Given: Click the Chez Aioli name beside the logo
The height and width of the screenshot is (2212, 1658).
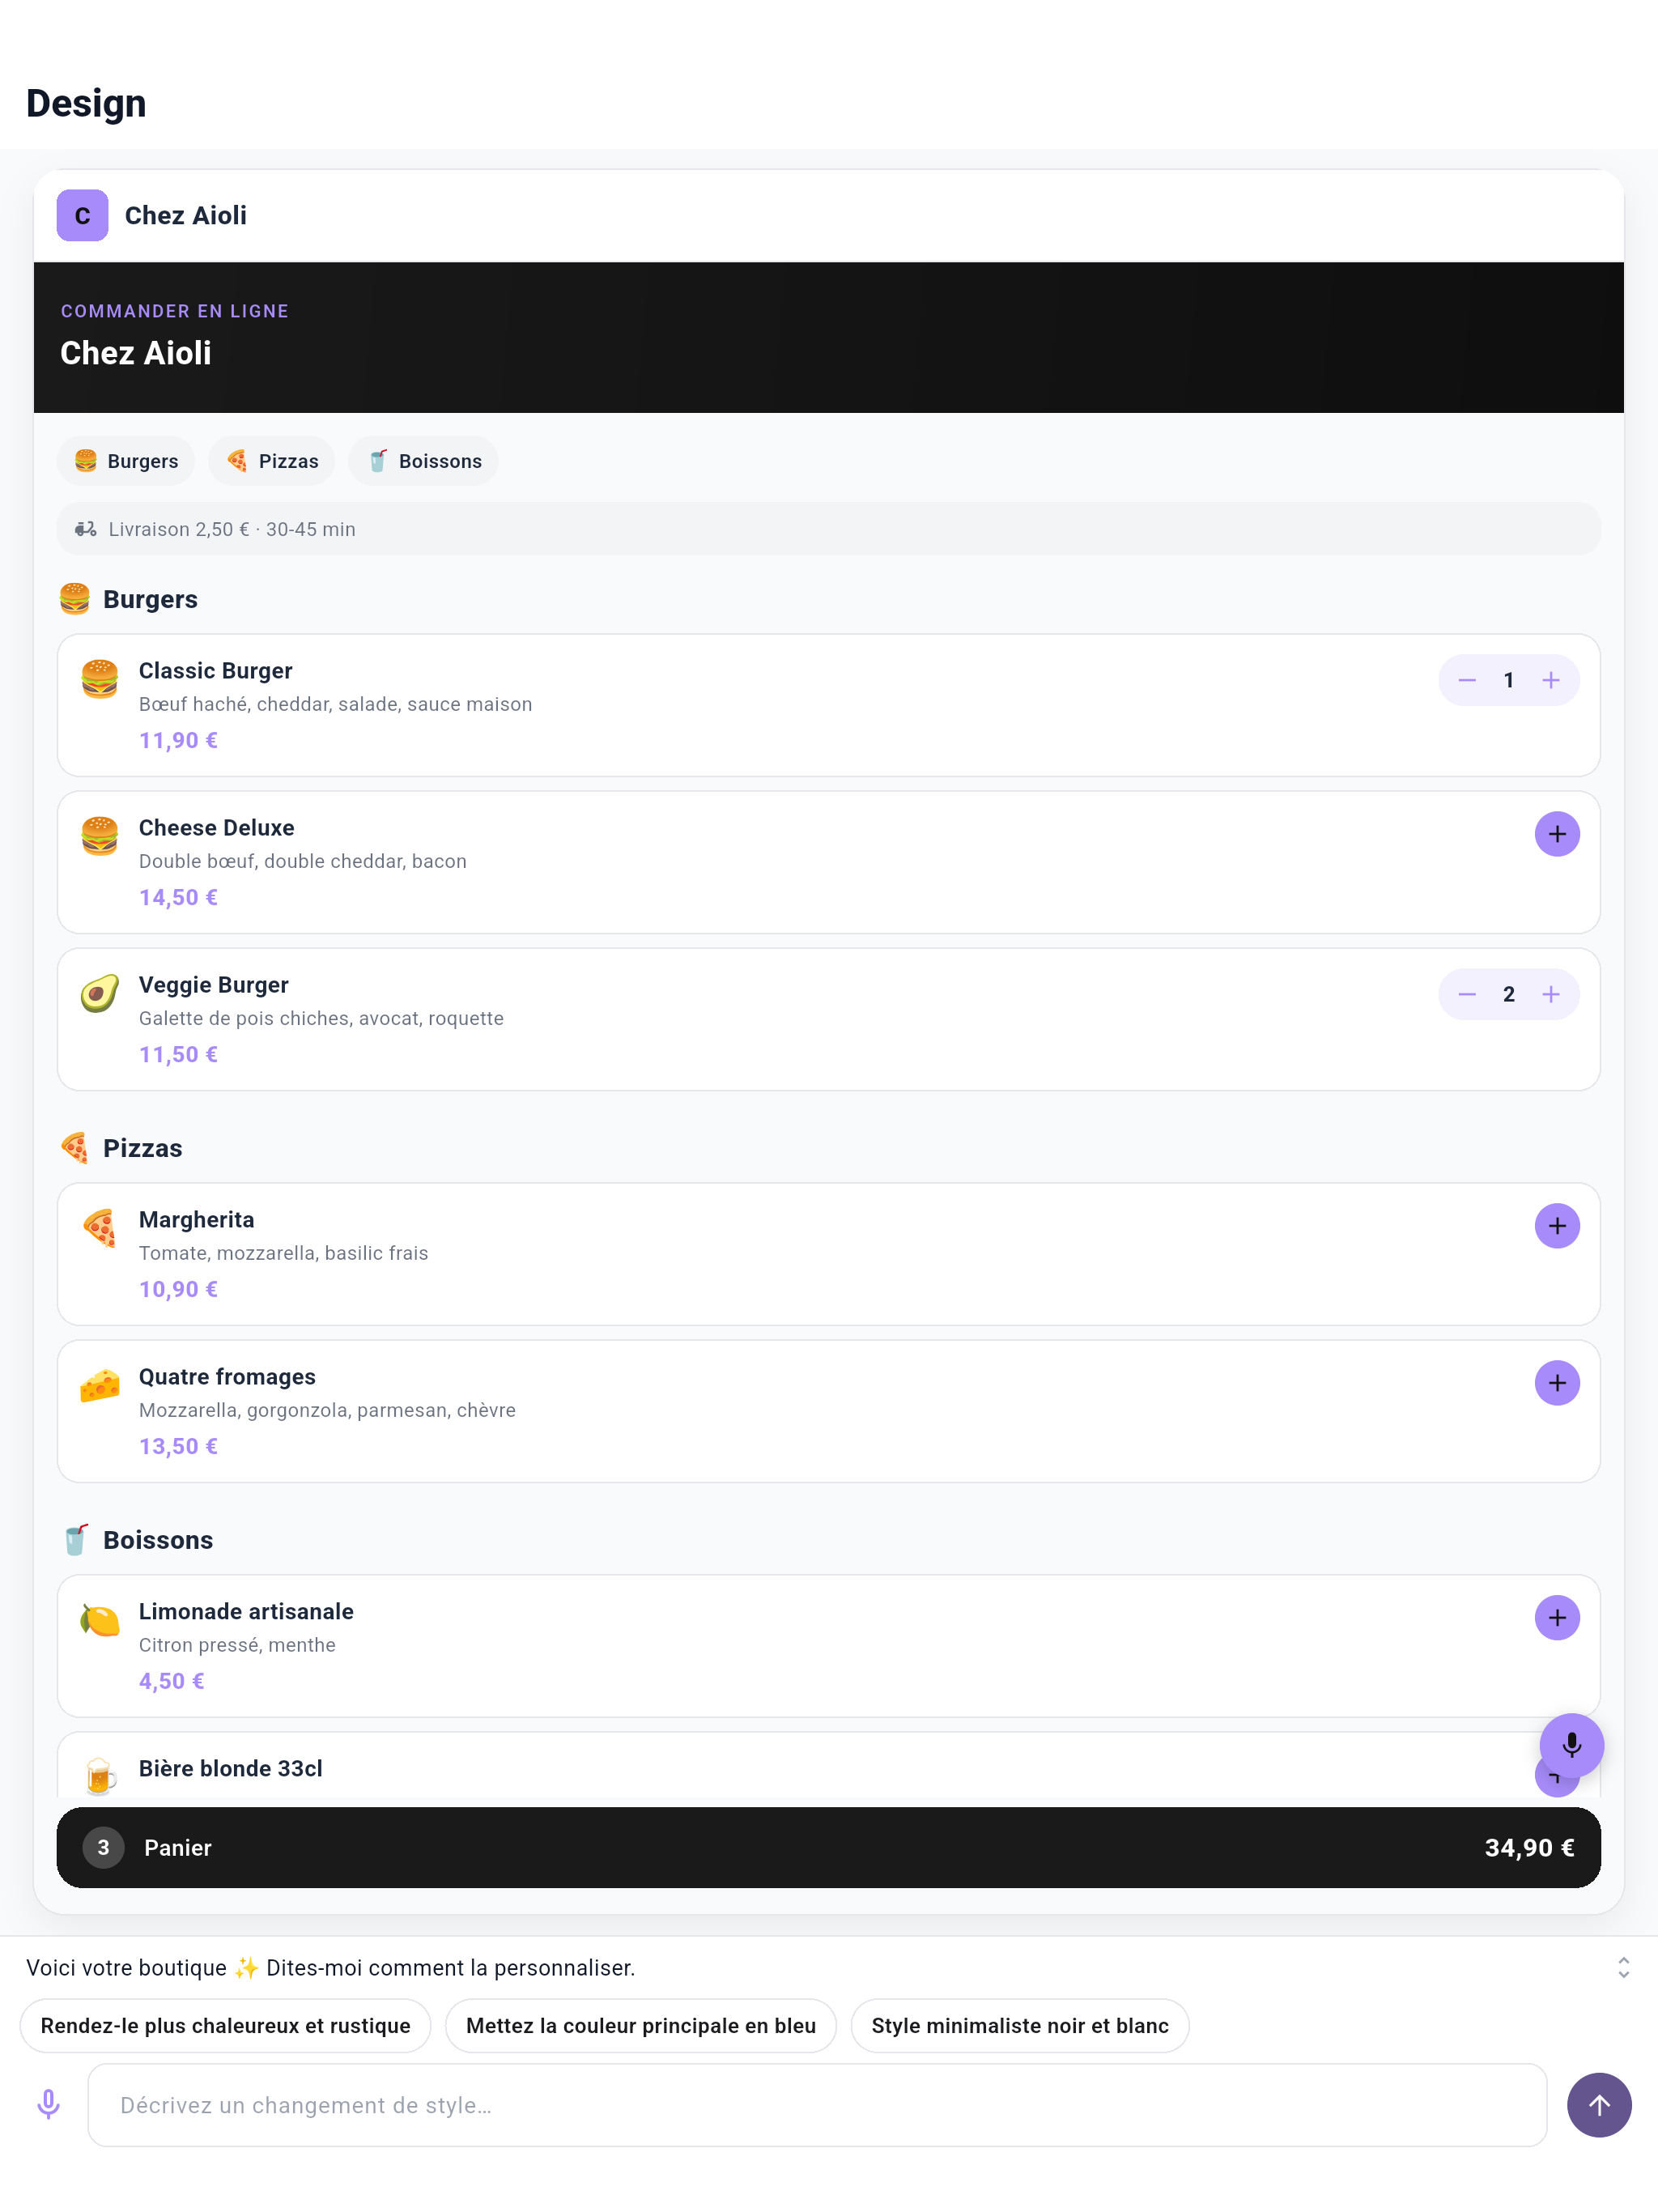Looking at the screenshot, I should pyautogui.click(x=186, y=215).
